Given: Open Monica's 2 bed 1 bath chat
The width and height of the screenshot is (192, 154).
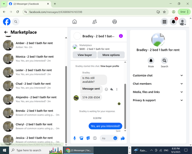Looking at the screenshot, I should [33, 59].
